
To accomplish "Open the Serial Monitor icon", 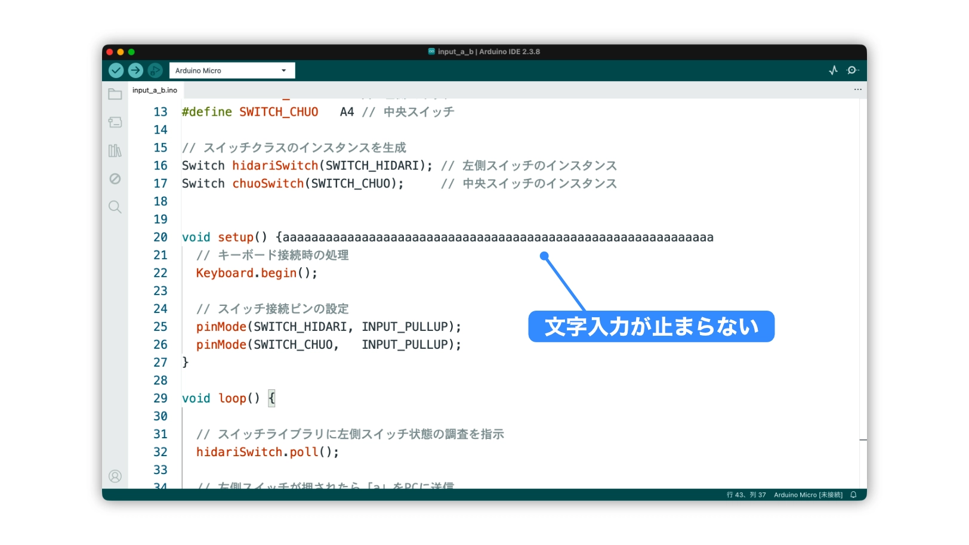I will coord(853,70).
